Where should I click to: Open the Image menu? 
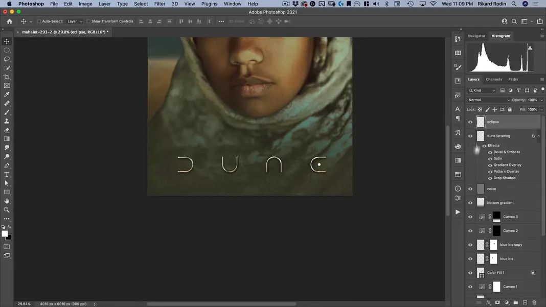tap(85, 4)
